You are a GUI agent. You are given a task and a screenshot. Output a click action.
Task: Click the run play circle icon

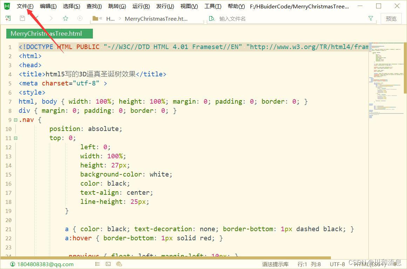coord(80,18)
